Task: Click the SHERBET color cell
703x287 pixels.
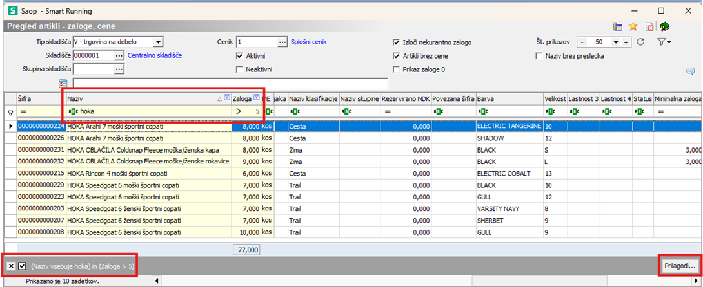Action: (510, 220)
